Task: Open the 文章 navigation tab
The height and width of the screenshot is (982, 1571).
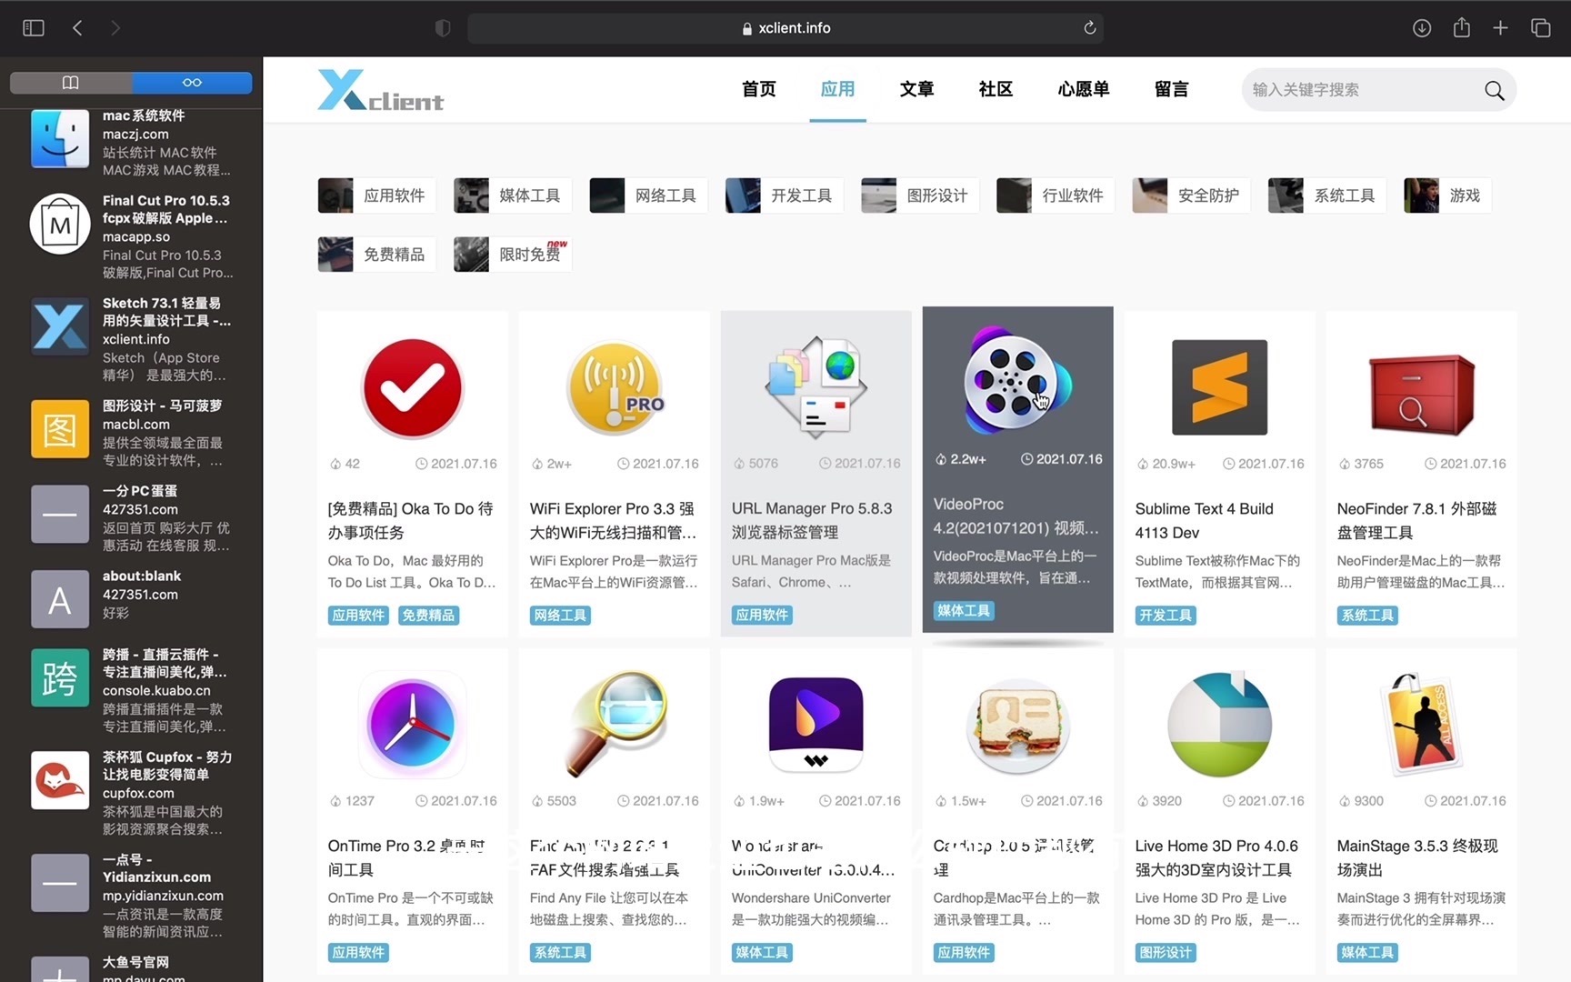Action: pyautogui.click(x=916, y=89)
